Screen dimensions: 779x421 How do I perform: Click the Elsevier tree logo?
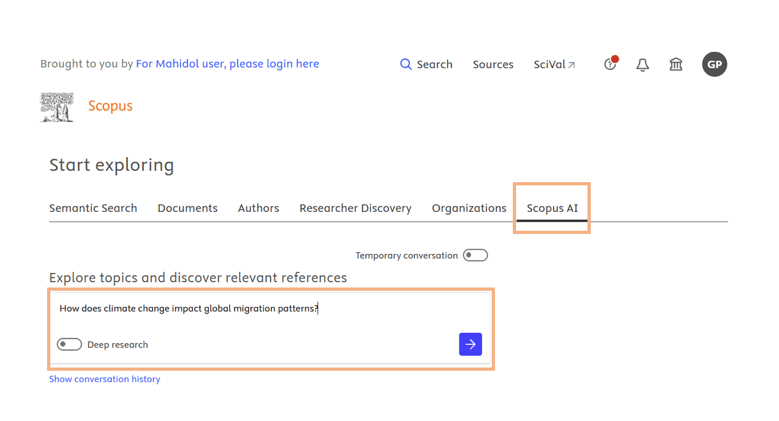(x=57, y=106)
